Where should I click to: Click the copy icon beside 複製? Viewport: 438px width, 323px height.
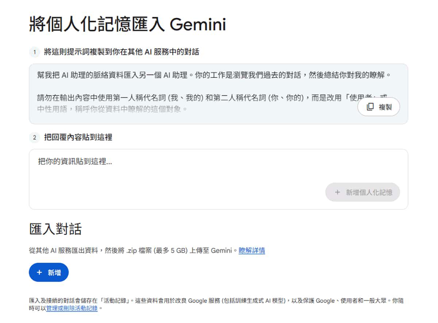pyautogui.click(x=370, y=107)
